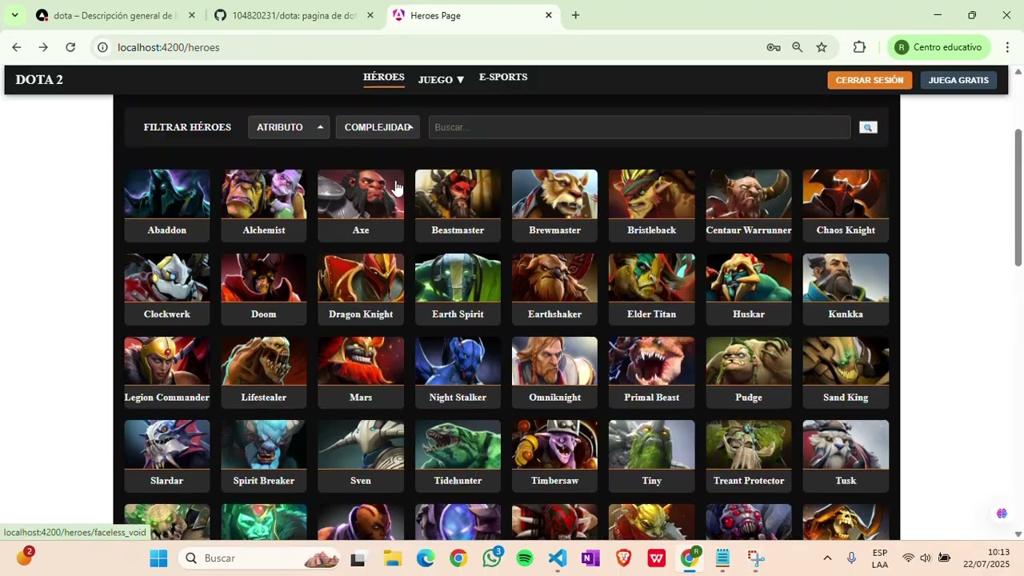Open a new browser tab with plus icon
This screenshot has width=1024, height=576.
575,15
